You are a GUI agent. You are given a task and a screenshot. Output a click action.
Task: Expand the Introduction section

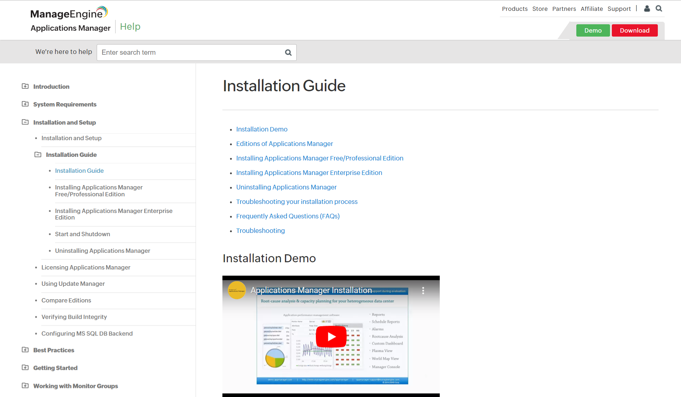click(x=25, y=86)
